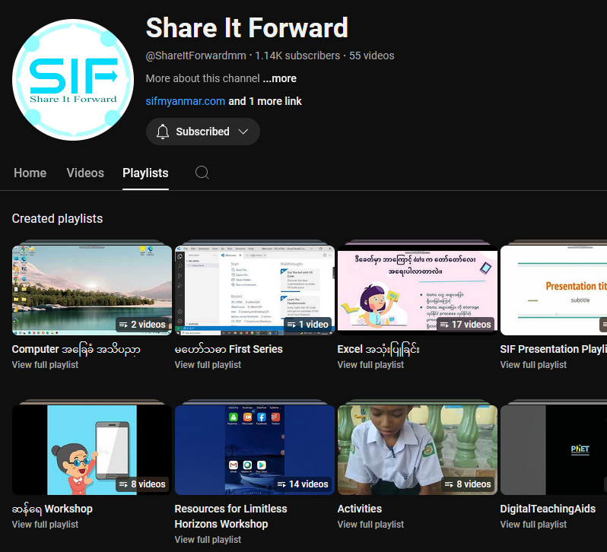Click the '17 videos' playlist badge

(466, 325)
